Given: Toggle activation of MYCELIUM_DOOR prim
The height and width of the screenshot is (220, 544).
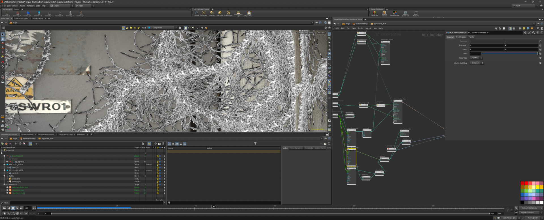Looking at the screenshot, I should pos(158,170).
